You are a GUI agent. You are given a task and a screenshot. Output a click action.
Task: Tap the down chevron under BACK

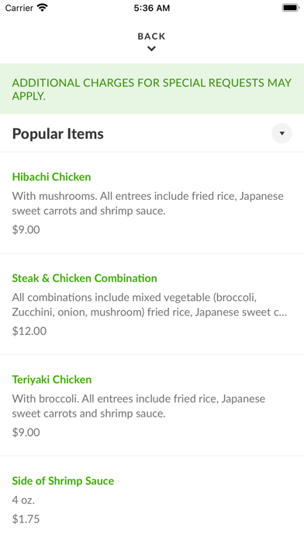151,49
